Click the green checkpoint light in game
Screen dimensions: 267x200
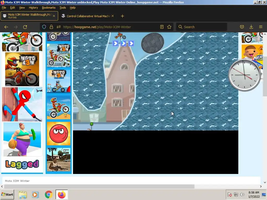pos(92,124)
